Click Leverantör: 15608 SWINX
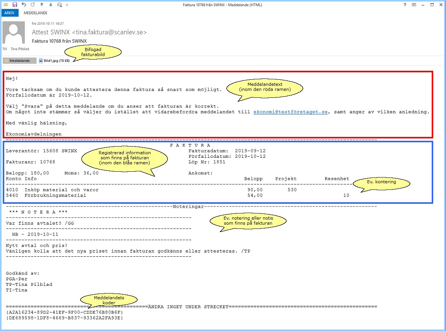 coord(41,151)
